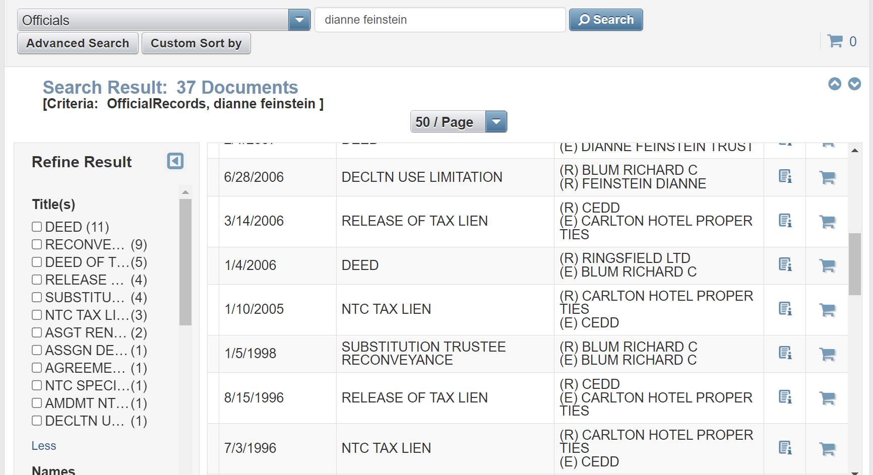The width and height of the screenshot is (873, 475).
Task: Open Advanced Search
Action: point(78,43)
